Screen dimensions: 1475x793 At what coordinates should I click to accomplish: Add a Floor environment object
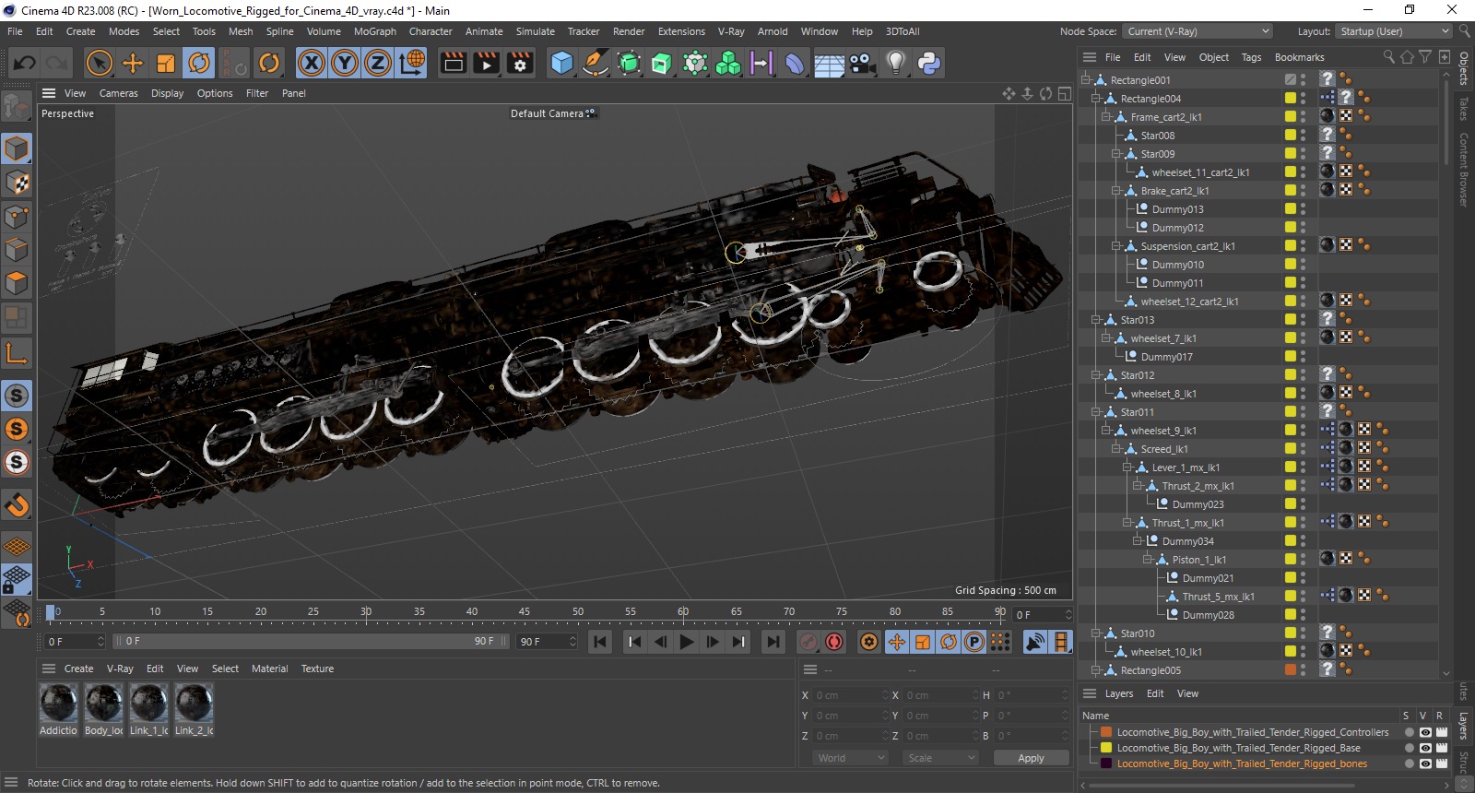coord(829,63)
